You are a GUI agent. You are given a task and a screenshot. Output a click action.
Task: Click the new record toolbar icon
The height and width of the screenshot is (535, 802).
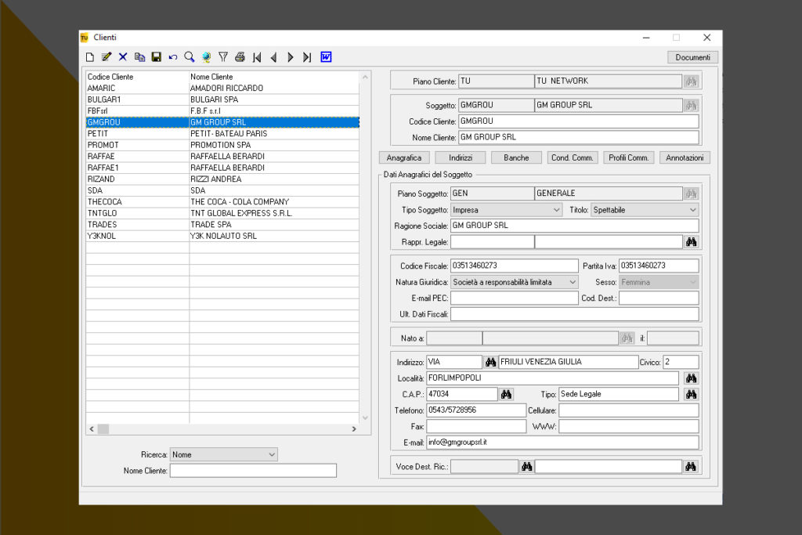point(90,57)
